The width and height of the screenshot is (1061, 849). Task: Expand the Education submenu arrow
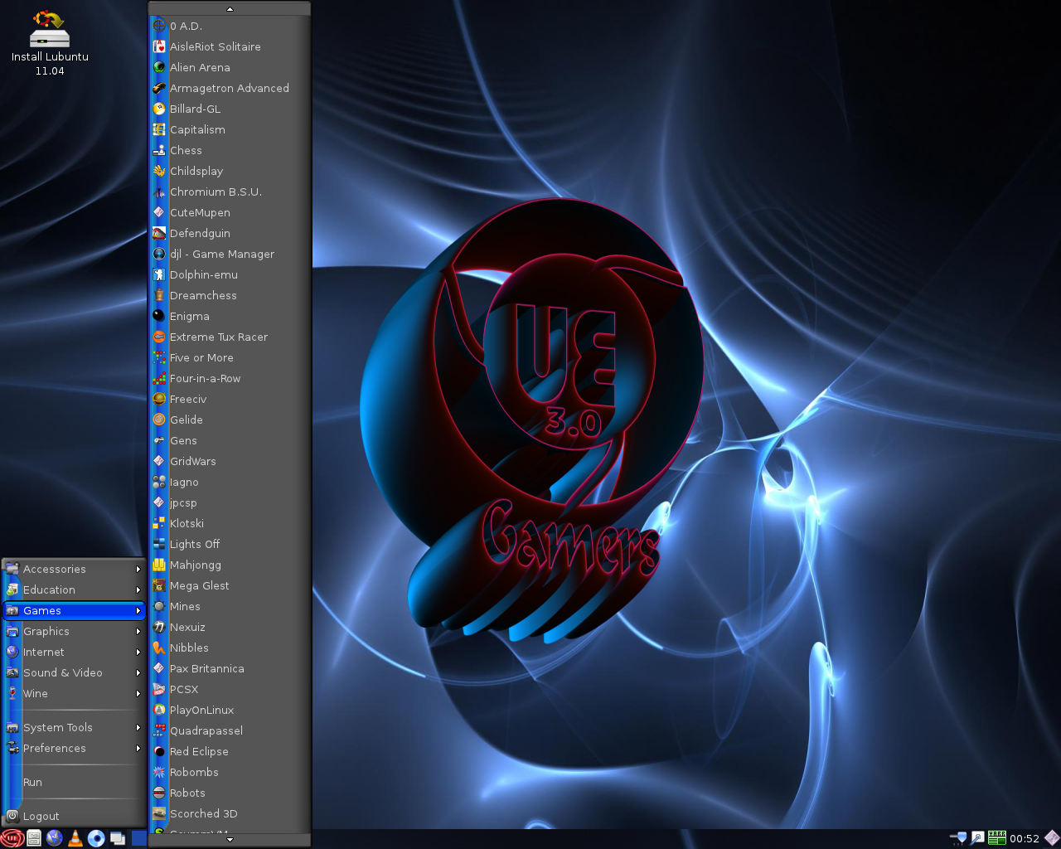[138, 590]
